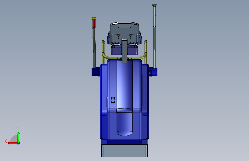Select the gray center column under the seat
Image resolution: width=249 pixels, height=161 pixels.
pos(125,51)
